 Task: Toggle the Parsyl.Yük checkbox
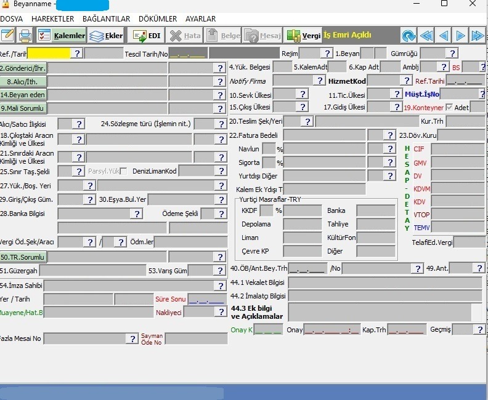click(x=124, y=171)
